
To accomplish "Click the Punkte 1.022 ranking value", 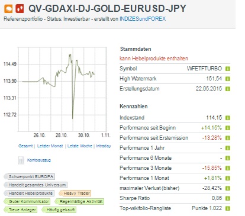I will (x=207, y=208).
